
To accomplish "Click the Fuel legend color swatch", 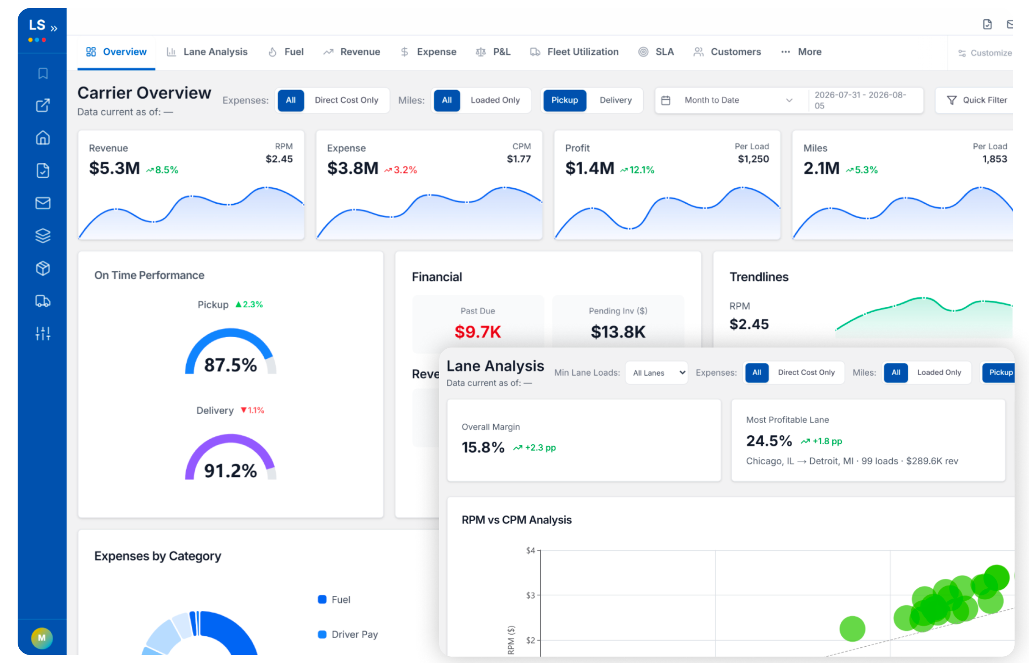I will [322, 599].
